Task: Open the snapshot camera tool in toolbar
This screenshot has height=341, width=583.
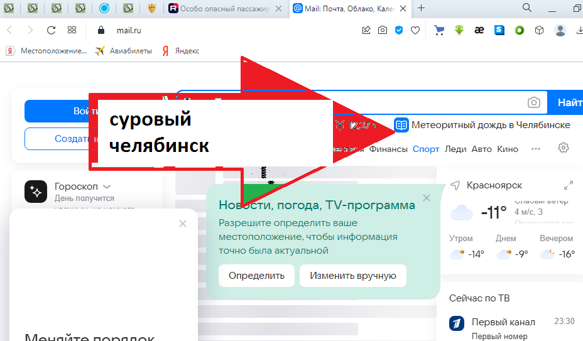Action: 383,30
